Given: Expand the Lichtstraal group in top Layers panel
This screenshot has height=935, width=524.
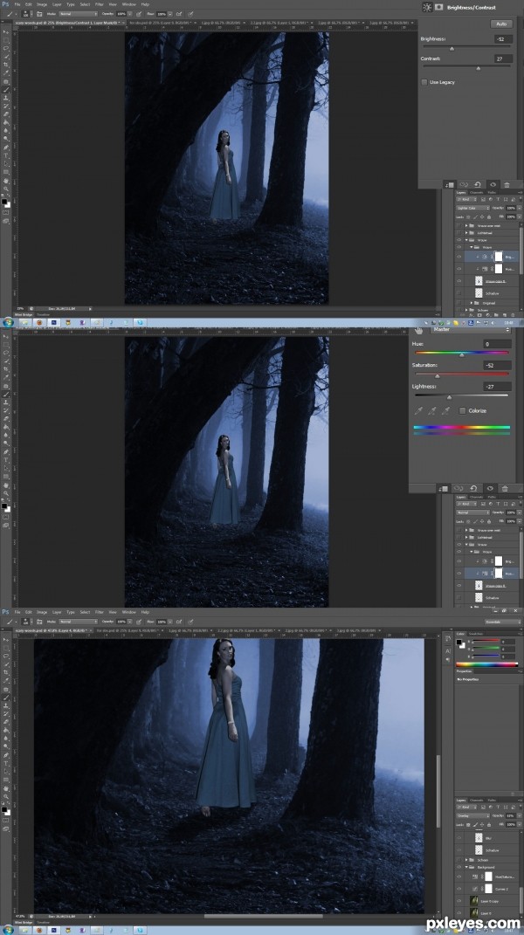Looking at the screenshot, I should (x=466, y=232).
